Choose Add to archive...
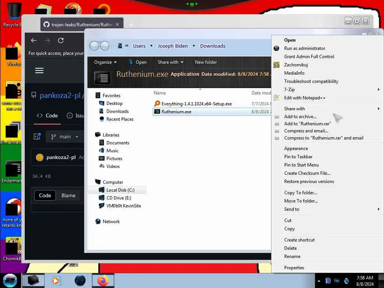The width and height of the screenshot is (384, 288). coord(300,117)
